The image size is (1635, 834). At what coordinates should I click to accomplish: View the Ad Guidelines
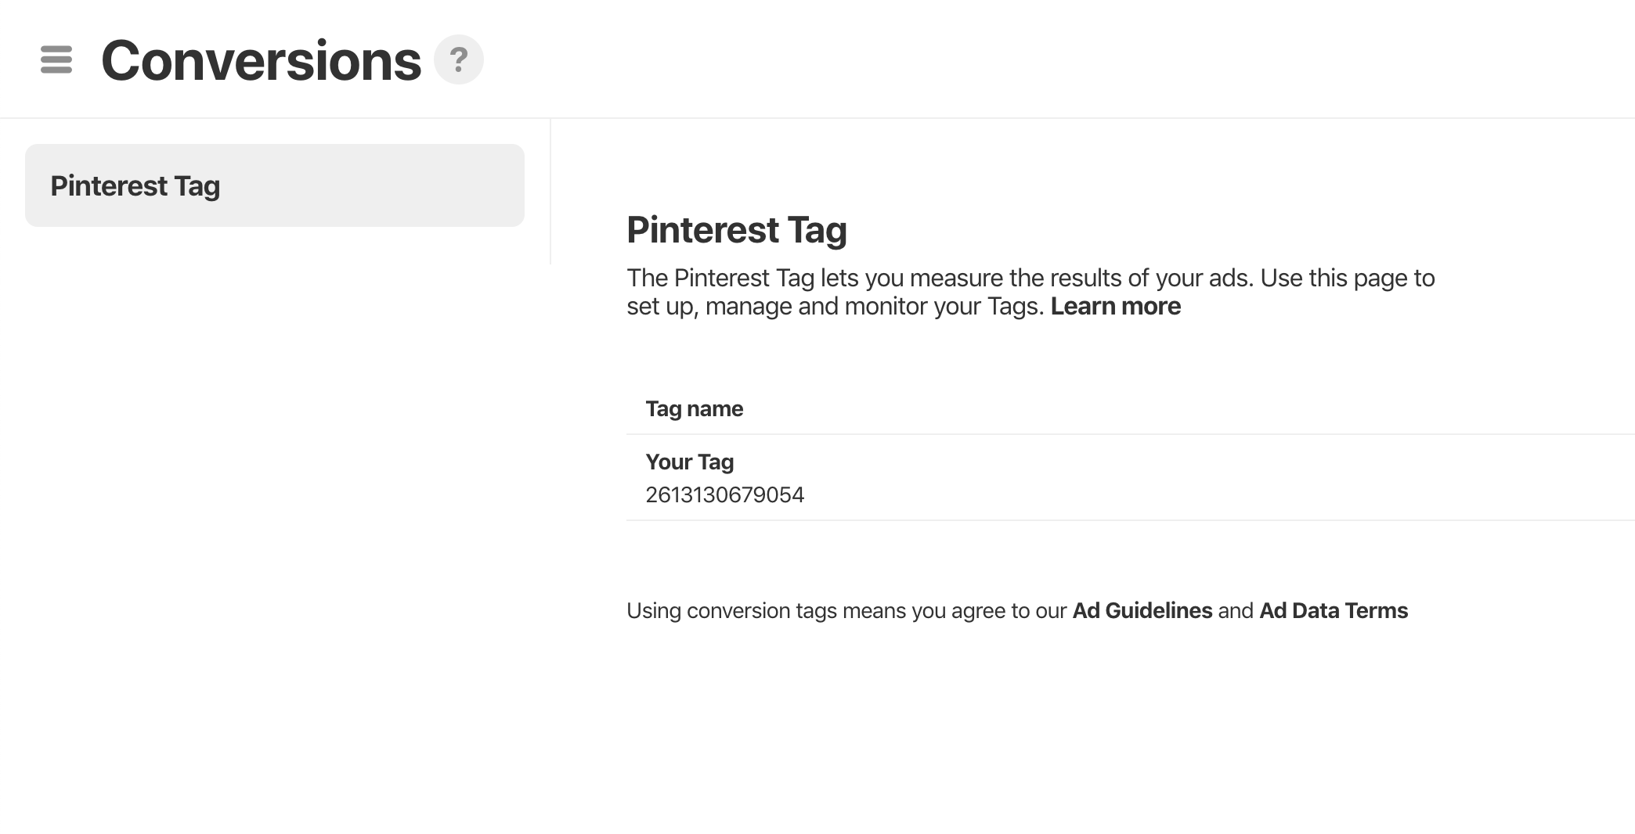tap(1142, 610)
